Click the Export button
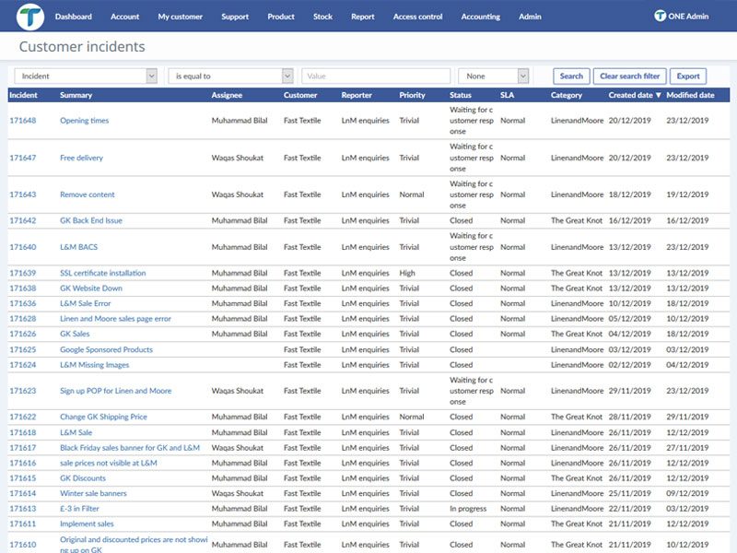737x553 pixels. [x=688, y=76]
